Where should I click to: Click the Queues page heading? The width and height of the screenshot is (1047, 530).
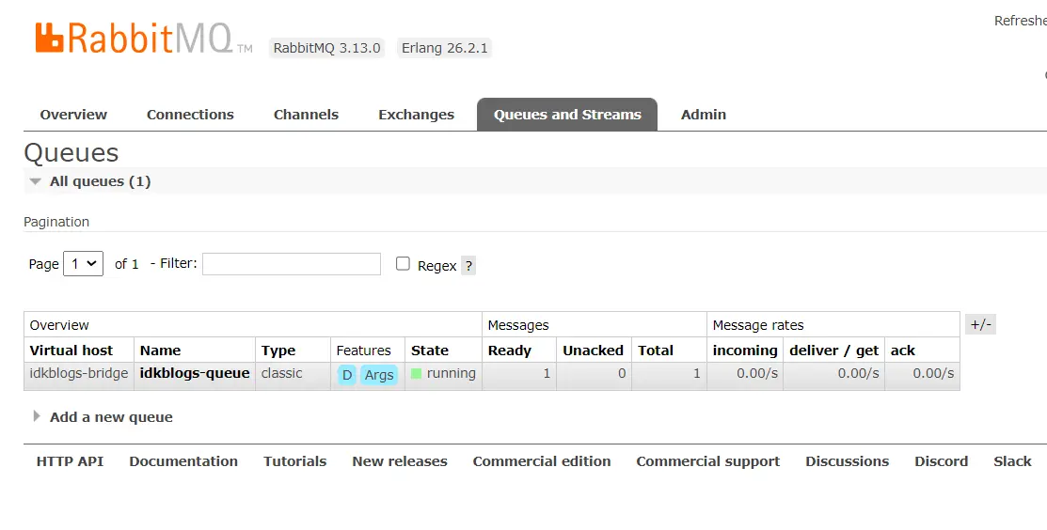coord(71,153)
